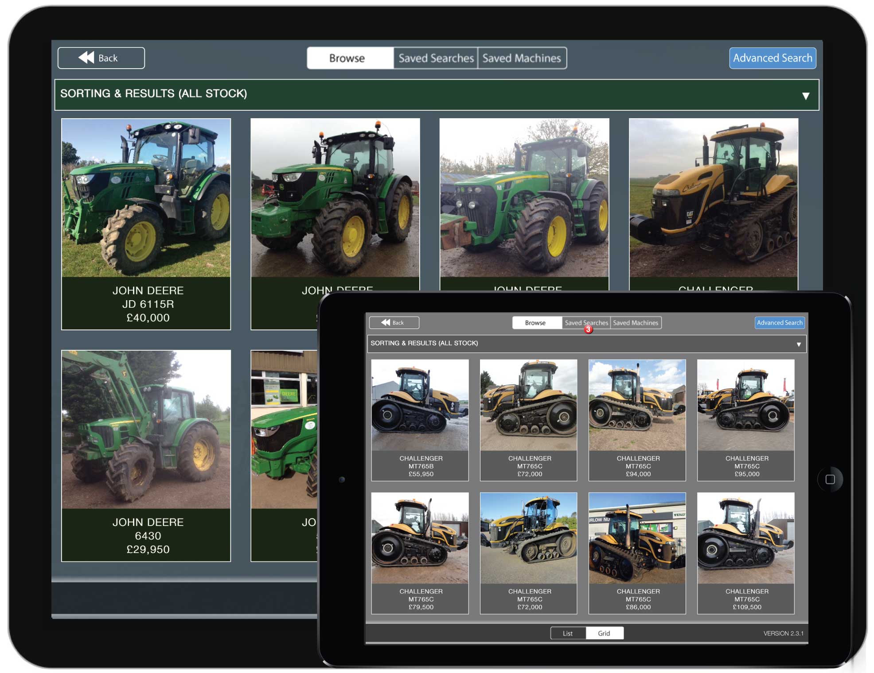Open the yellow Challenger tractor listing on the large tablet
The width and height of the screenshot is (874, 673).
714,204
